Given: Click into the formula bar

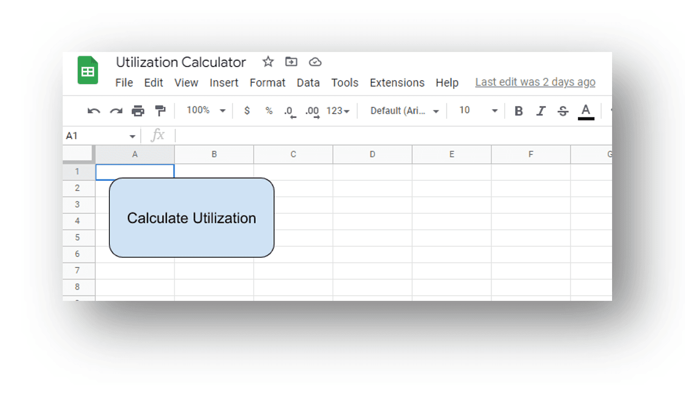Looking at the screenshot, I should [394, 136].
